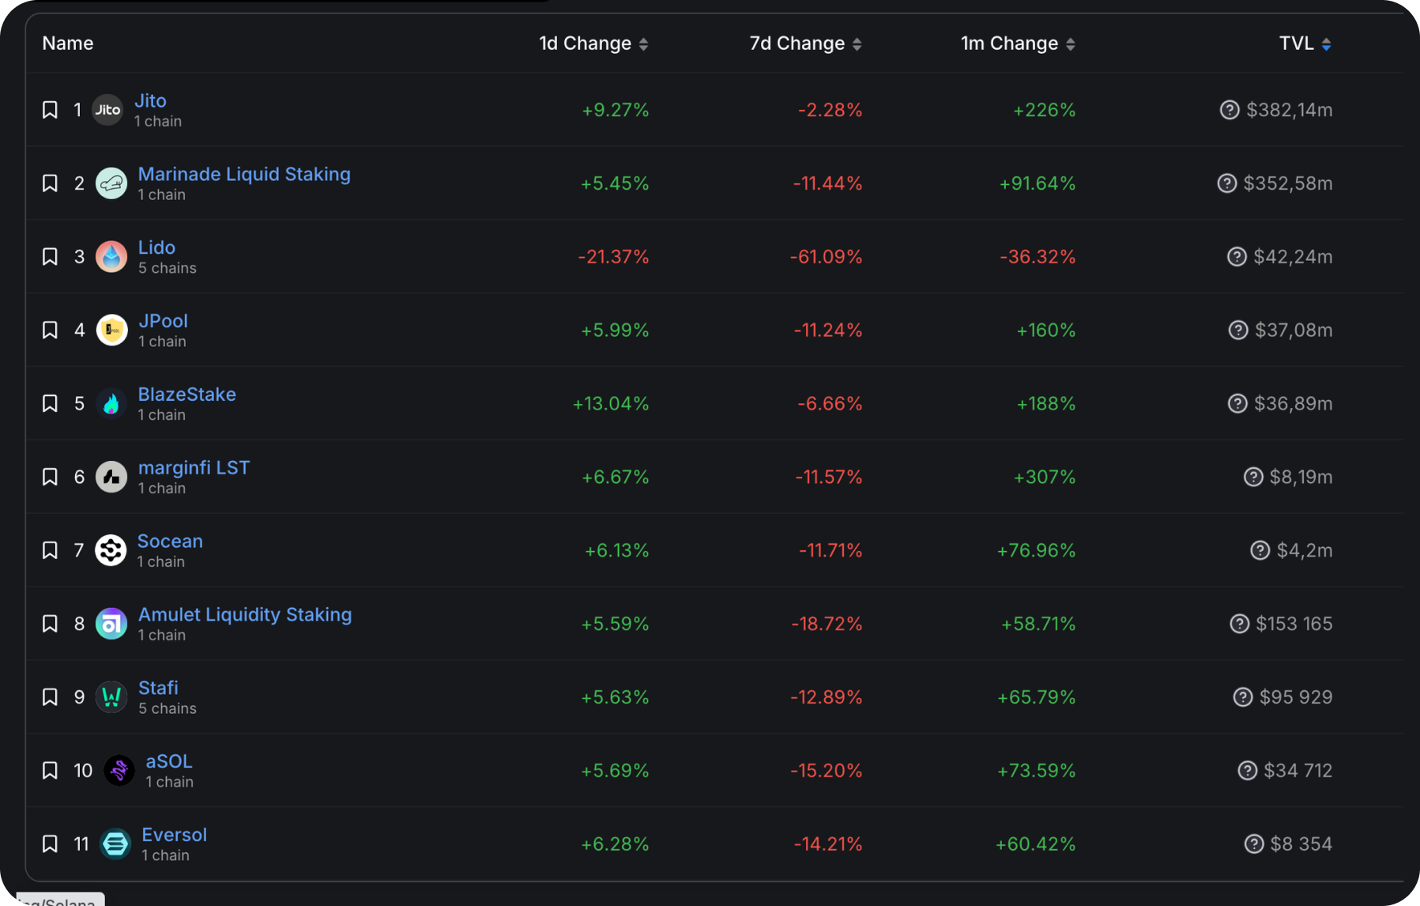
Task: Click the Amulet Liquidity Staking logo
Action: [111, 623]
